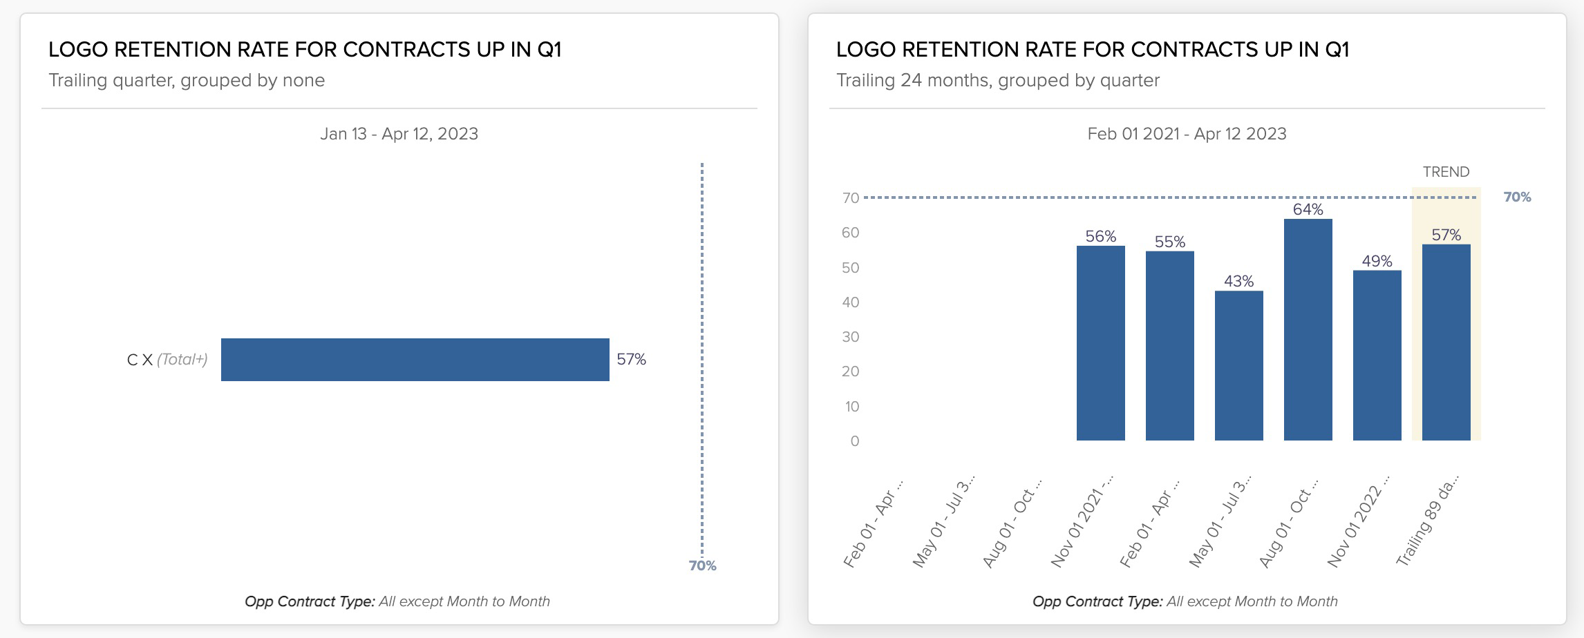Viewport: 1584px width, 638px height.
Task: Select the 49% bar for Nov 01 2022
Action: (x=1377, y=355)
